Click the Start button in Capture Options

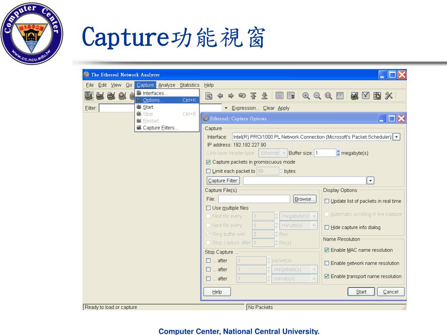click(361, 292)
